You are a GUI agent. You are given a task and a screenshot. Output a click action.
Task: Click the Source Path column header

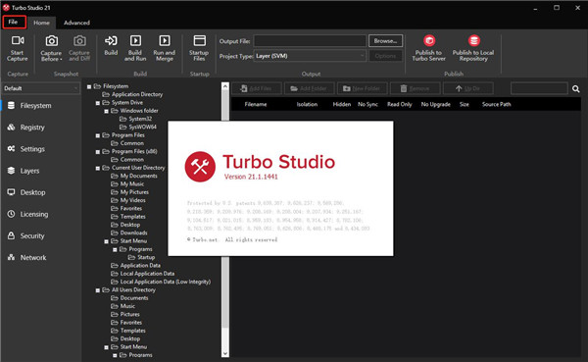(x=497, y=104)
